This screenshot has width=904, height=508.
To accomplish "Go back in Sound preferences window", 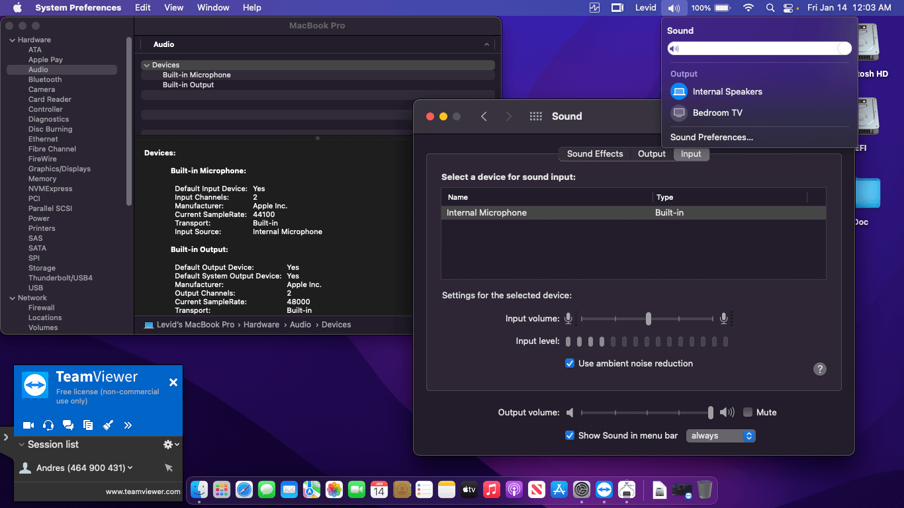I will [x=484, y=116].
